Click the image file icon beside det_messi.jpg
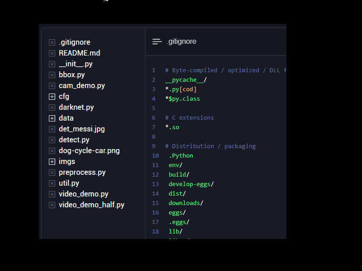362x271 pixels. tap(52, 129)
